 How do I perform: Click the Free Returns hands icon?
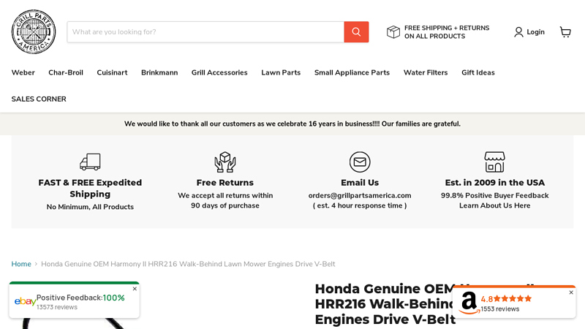pyautogui.click(x=225, y=162)
